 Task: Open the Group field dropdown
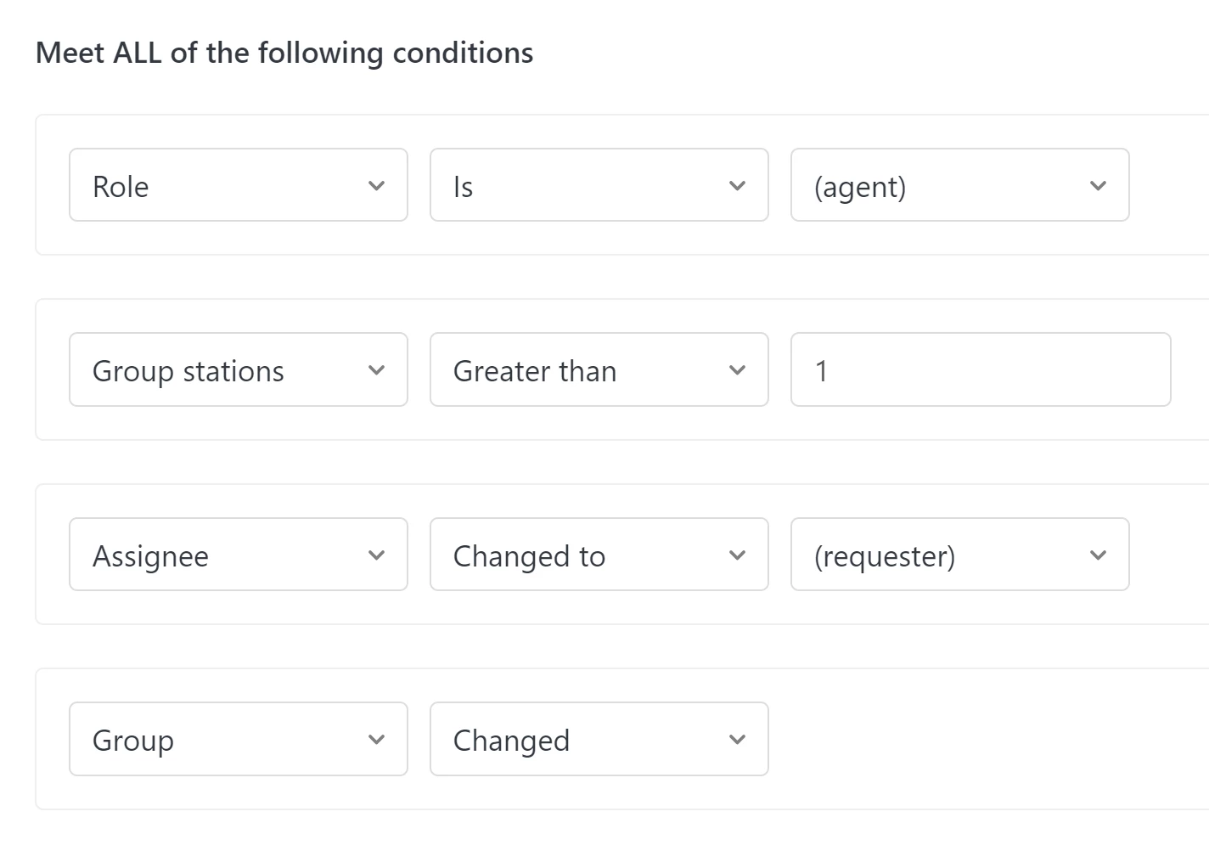pos(238,739)
